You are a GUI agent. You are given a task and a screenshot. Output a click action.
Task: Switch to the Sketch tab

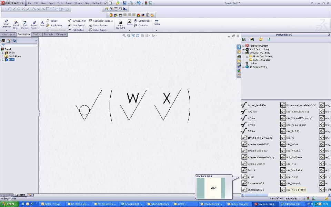37,34
